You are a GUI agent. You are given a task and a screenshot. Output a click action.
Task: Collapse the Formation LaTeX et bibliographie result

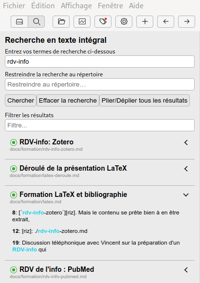click(186, 195)
